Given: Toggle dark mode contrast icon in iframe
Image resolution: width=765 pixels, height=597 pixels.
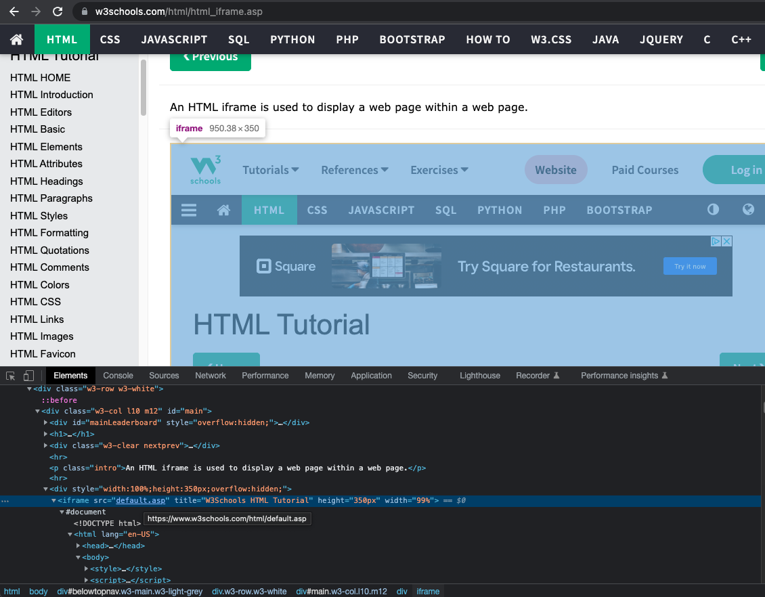Looking at the screenshot, I should (713, 210).
